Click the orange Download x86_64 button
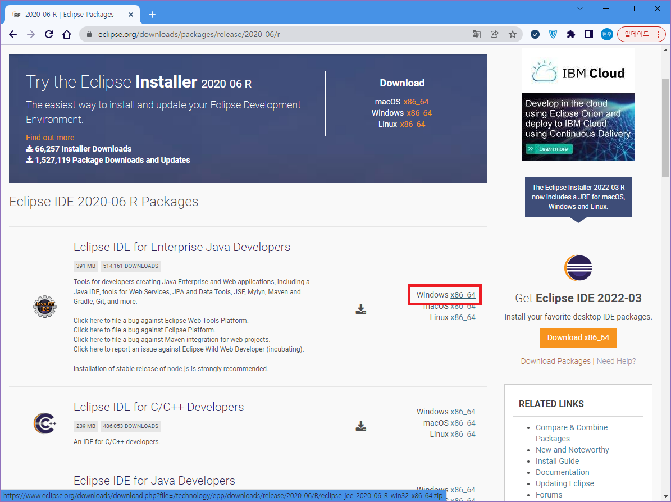The image size is (671, 502). [578, 337]
